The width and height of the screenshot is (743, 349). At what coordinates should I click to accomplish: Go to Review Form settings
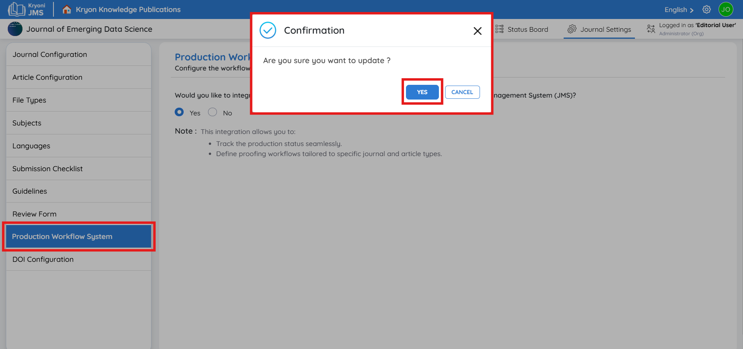[34, 214]
